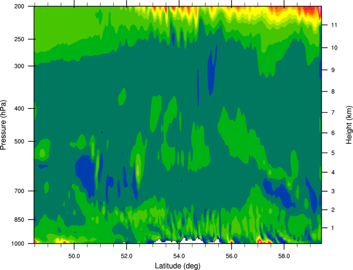Click the 700 pressure axis label
This screenshot has height=270, width=353.
point(19,191)
